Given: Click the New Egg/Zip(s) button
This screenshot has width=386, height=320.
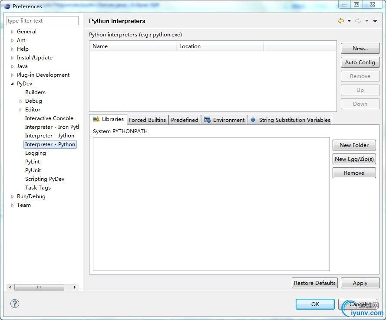Looking at the screenshot, I should coord(354,159).
